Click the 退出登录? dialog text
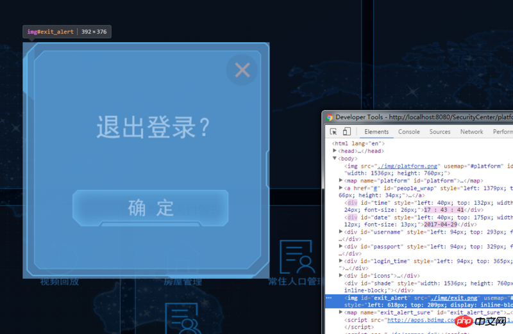The width and height of the screenshot is (513, 334). [x=153, y=127]
